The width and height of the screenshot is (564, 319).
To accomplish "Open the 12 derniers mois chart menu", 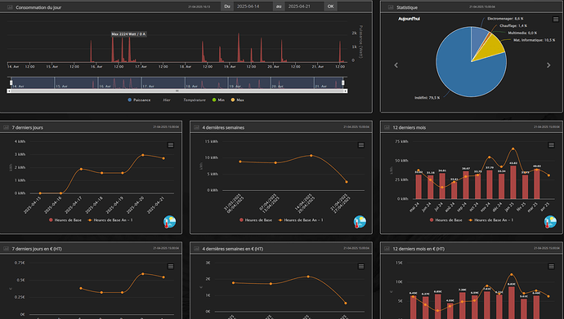I will click(551, 145).
